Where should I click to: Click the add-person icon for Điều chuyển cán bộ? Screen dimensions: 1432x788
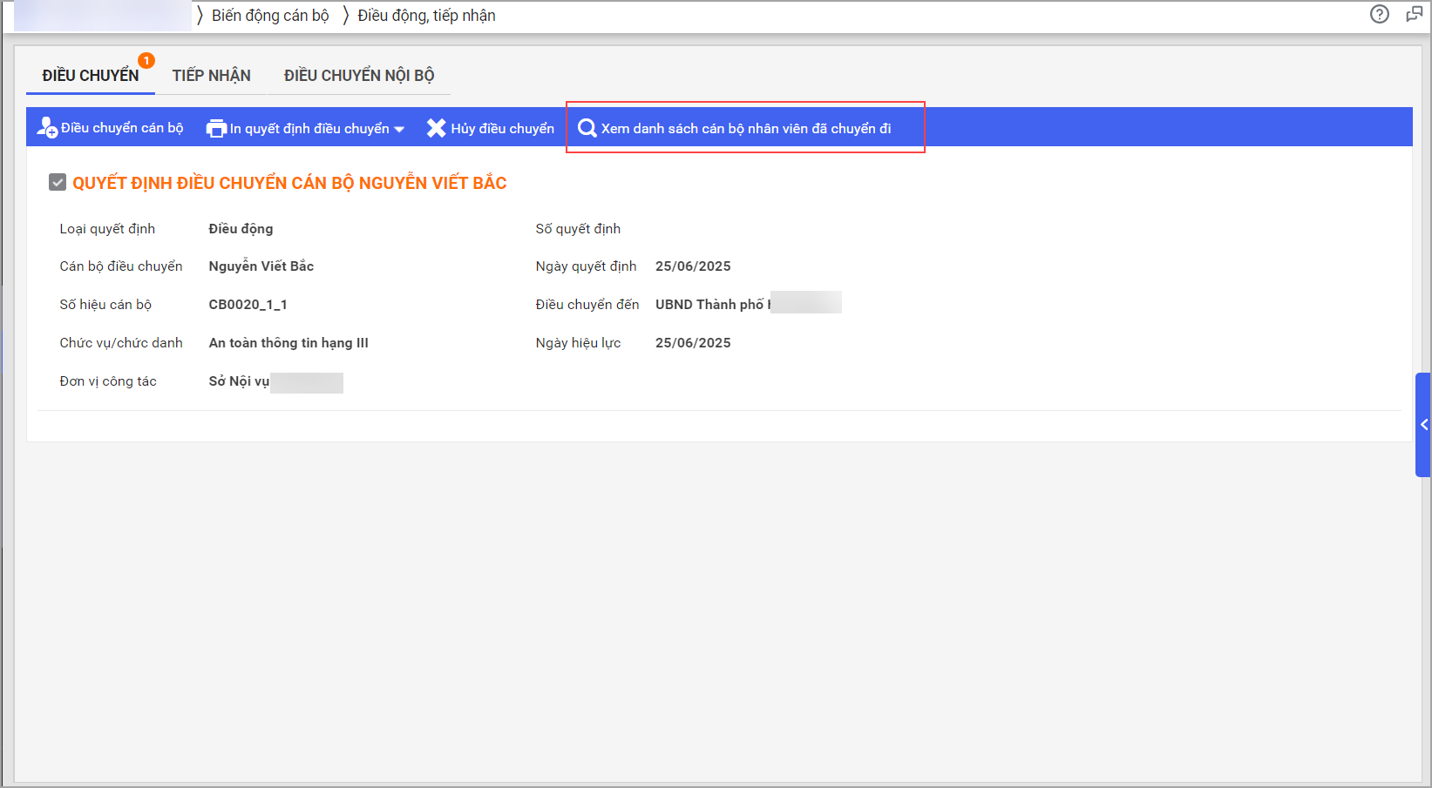pyautogui.click(x=47, y=128)
